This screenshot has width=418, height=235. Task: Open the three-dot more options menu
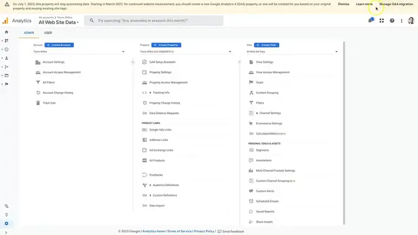(402, 20)
